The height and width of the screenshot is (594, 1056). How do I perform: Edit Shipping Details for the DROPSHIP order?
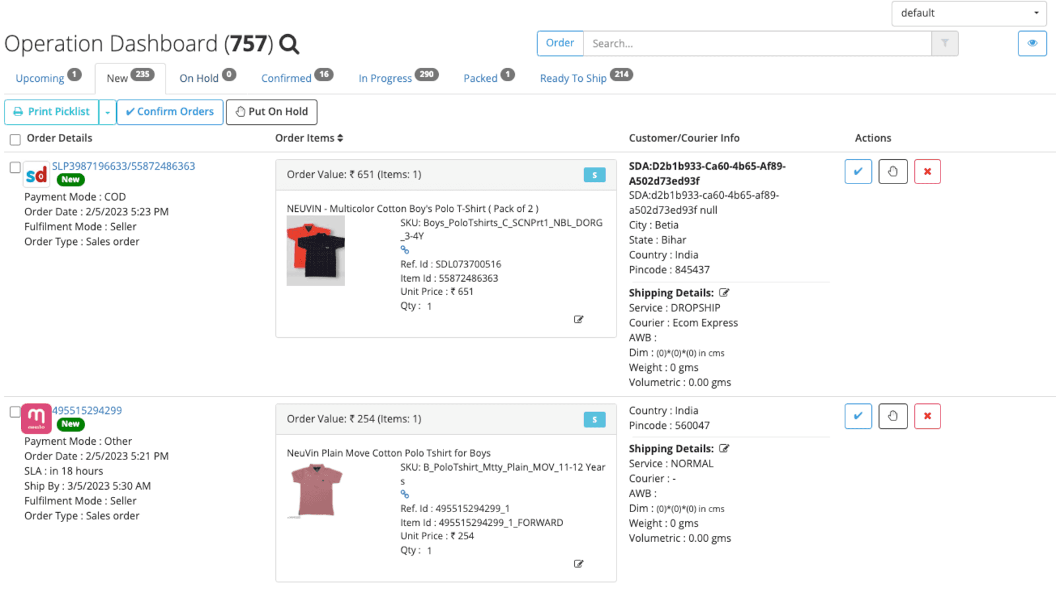tap(724, 292)
